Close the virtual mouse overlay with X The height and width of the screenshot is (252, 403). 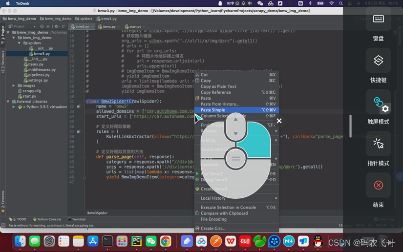[x=279, y=121]
